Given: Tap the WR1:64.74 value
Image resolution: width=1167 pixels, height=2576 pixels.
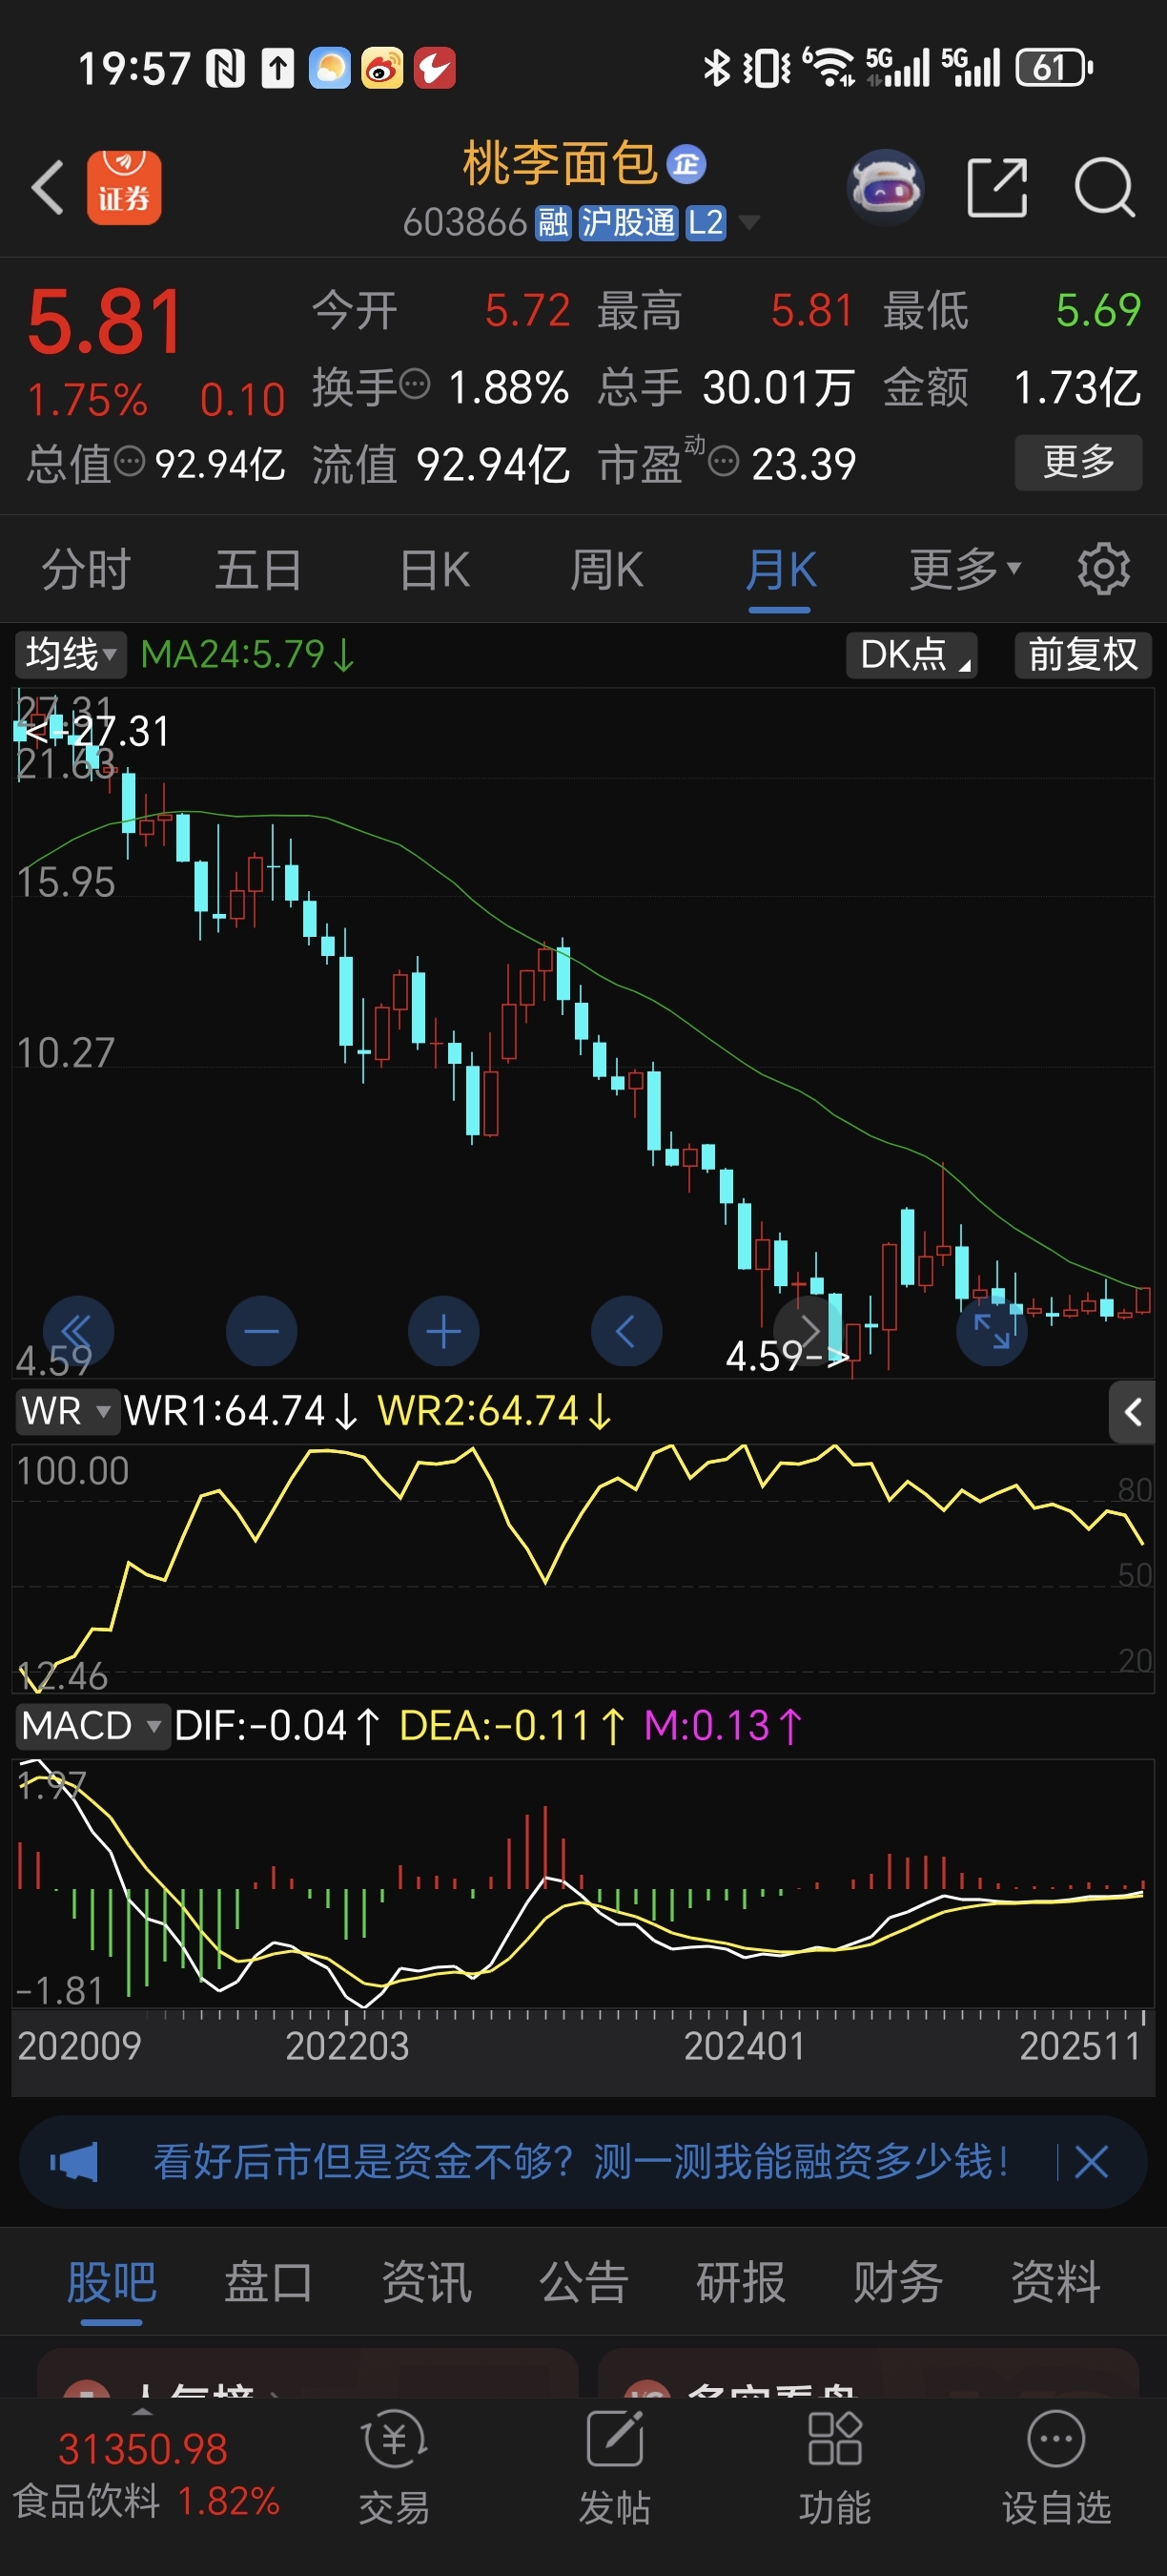Looking at the screenshot, I should (x=240, y=1411).
